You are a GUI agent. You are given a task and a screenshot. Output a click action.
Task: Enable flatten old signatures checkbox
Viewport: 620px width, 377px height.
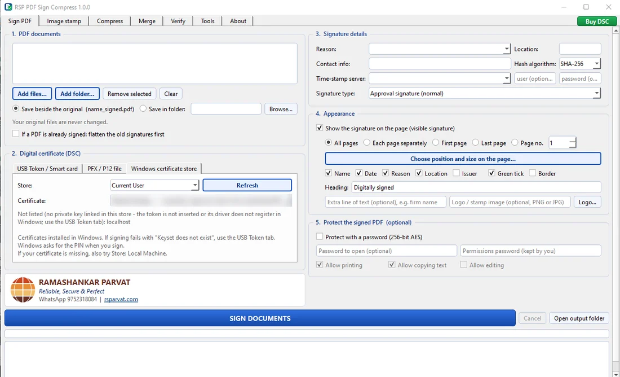click(16, 134)
